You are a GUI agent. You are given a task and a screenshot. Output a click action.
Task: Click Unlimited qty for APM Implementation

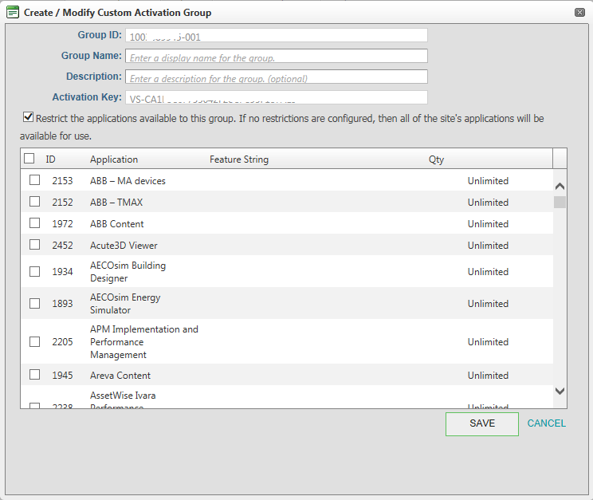(x=488, y=342)
